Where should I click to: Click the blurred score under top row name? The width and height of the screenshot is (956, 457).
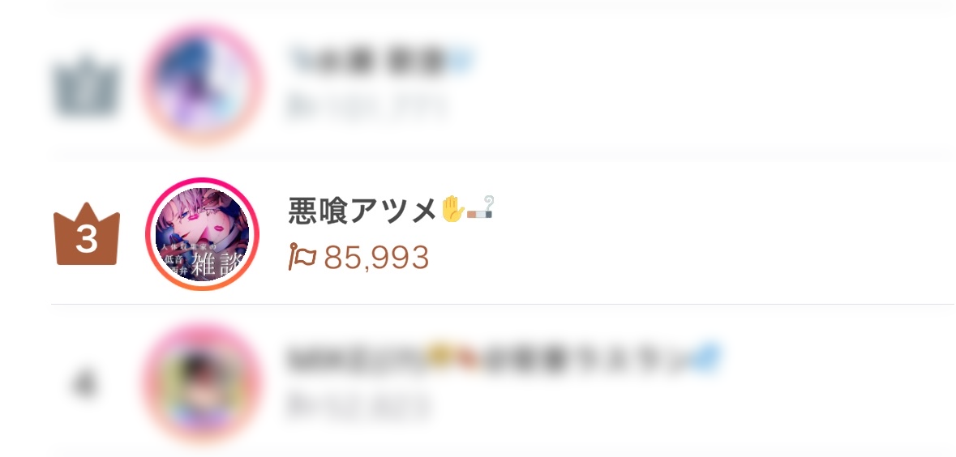point(366,107)
